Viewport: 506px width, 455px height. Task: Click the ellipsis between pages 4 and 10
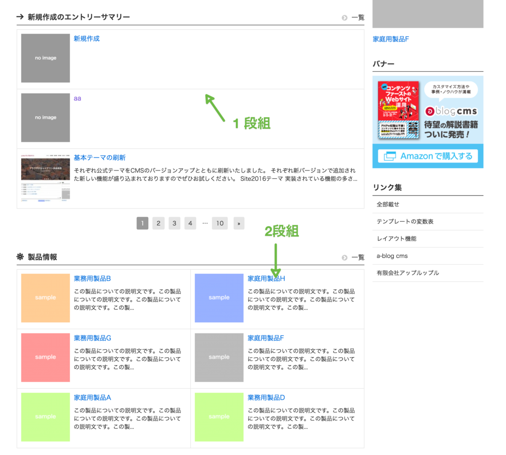coord(205,223)
